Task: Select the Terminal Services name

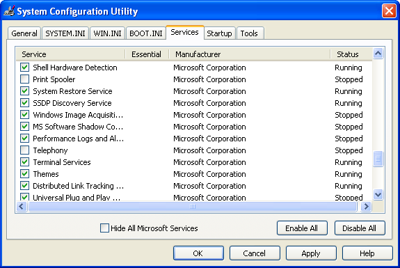Action: [x=62, y=162]
